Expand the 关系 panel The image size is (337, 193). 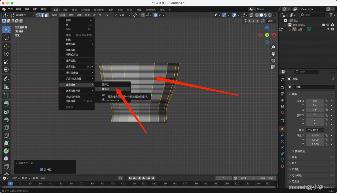coord(294,157)
